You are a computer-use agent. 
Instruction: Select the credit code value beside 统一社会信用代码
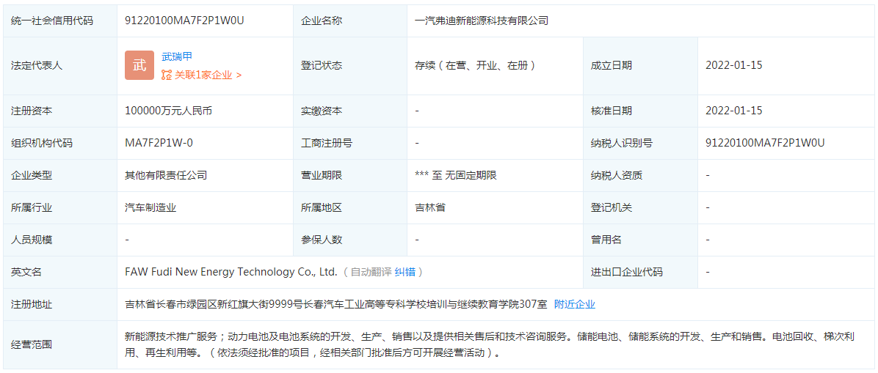pos(185,21)
